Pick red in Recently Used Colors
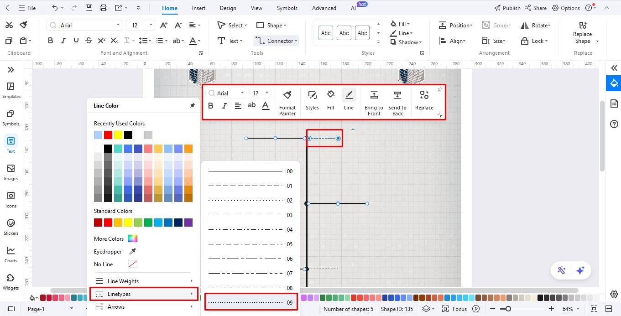The image size is (621, 316). tap(108, 135)
